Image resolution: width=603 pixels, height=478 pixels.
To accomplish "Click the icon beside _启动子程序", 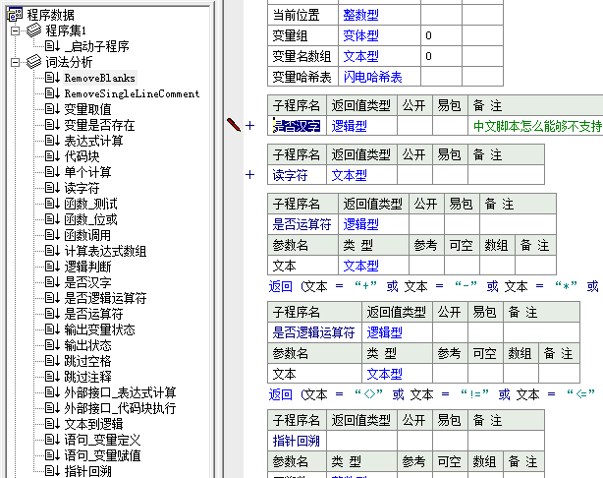I will point(52,46).
